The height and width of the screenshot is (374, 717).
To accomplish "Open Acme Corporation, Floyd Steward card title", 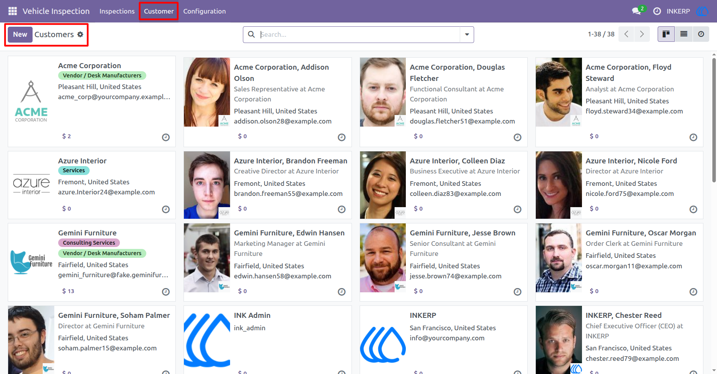I will pyautogui.click(x=629, y=72).
